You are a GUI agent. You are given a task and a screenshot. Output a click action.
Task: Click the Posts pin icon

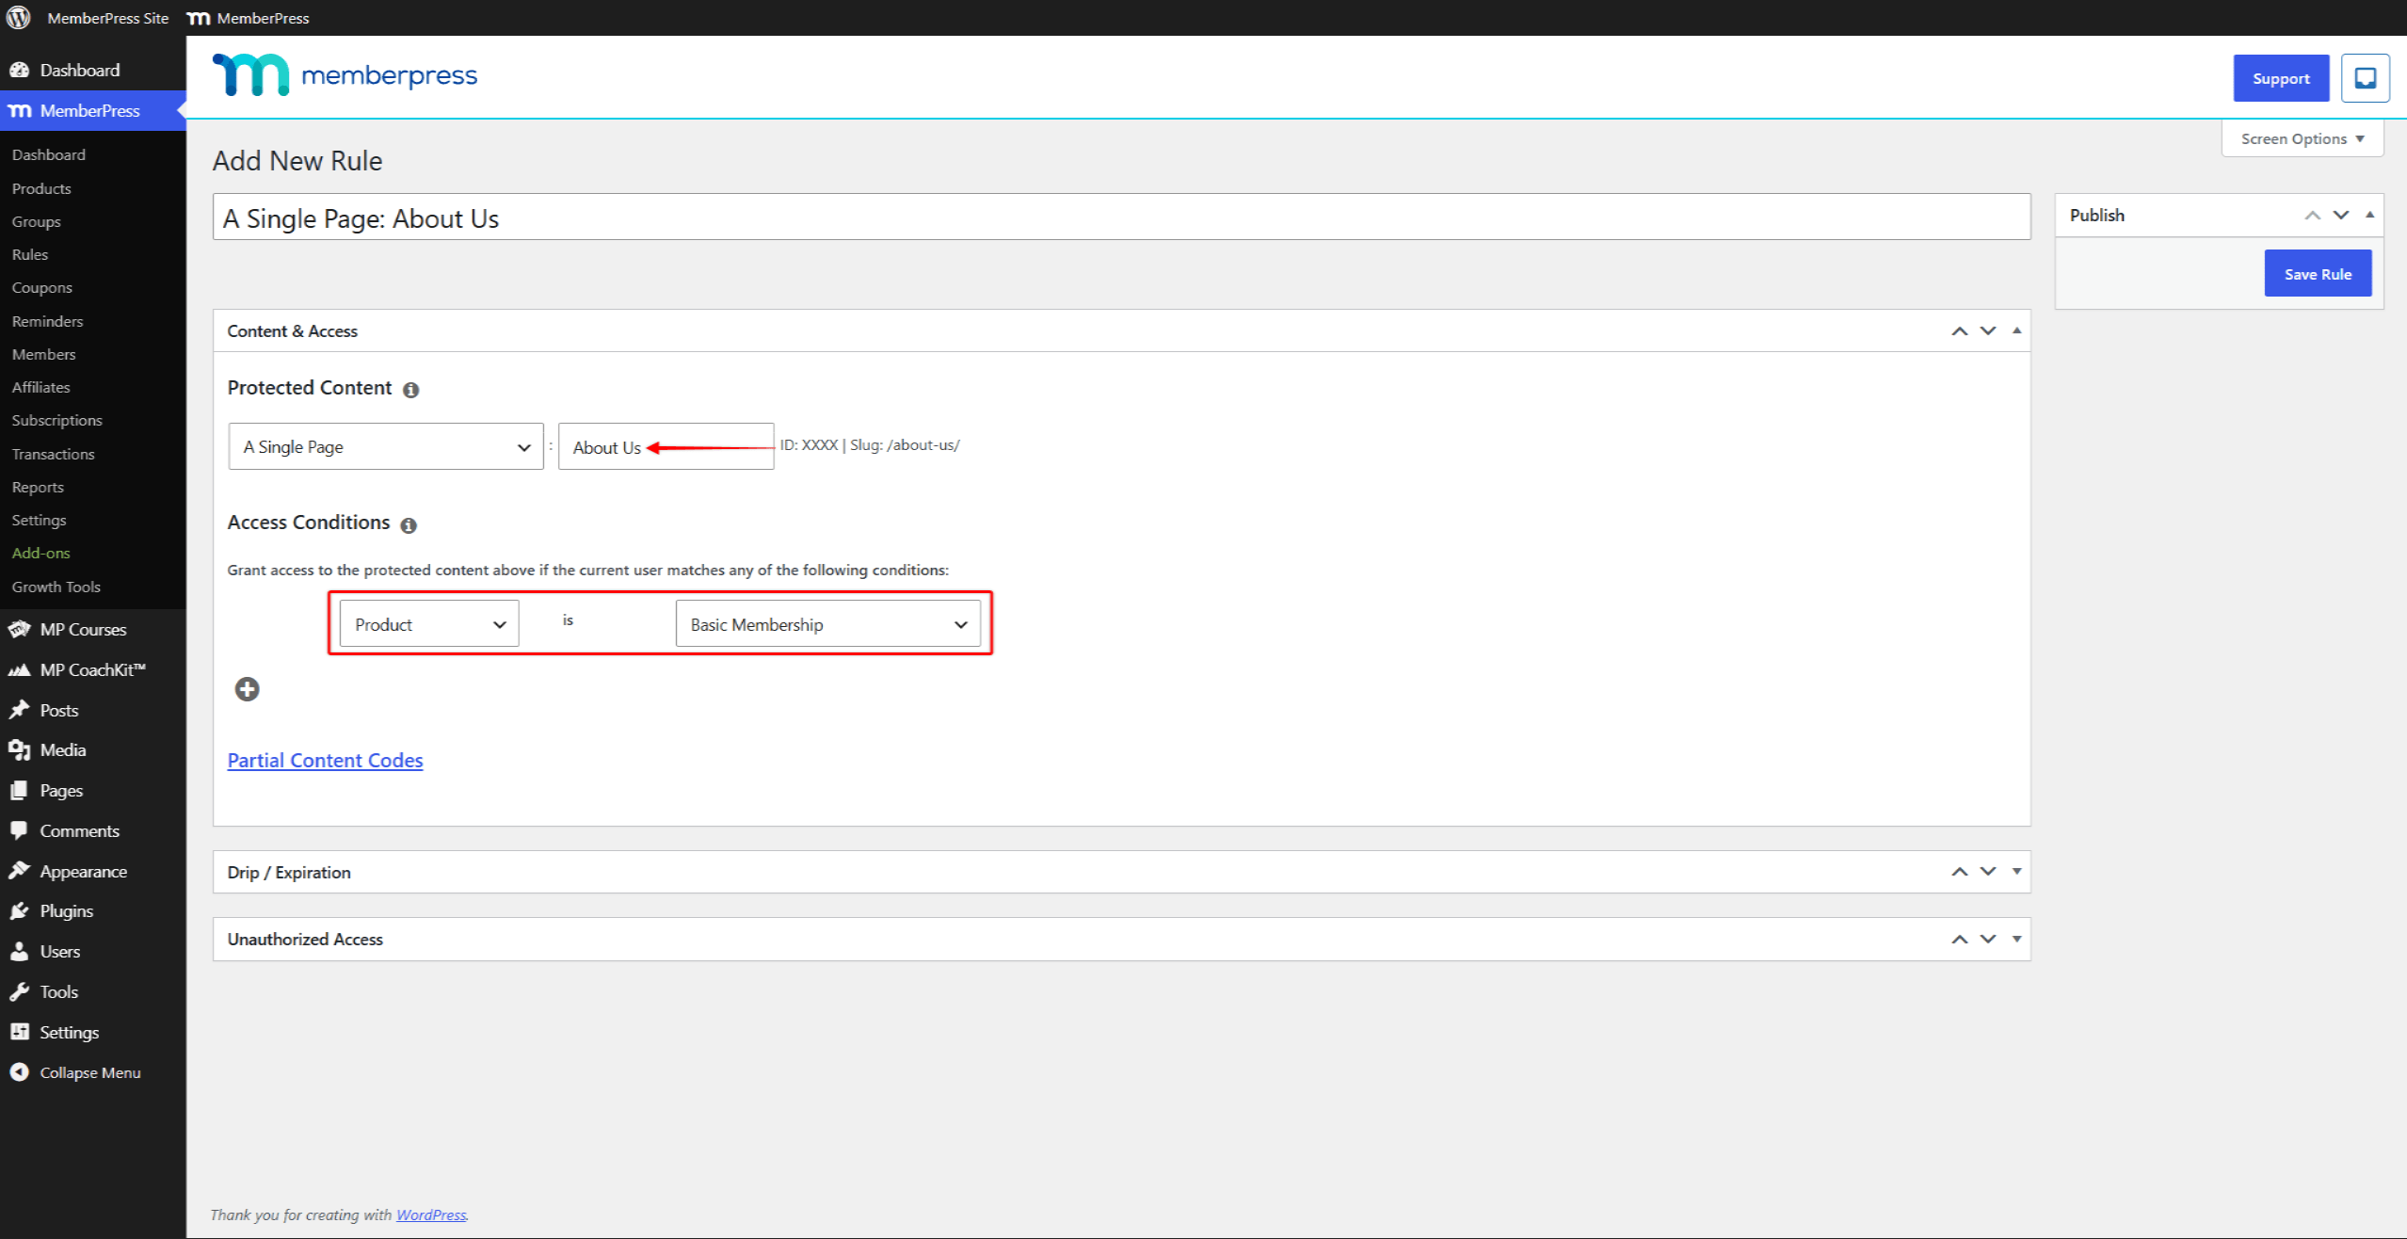pyautogui.click(x=19, y=710)
